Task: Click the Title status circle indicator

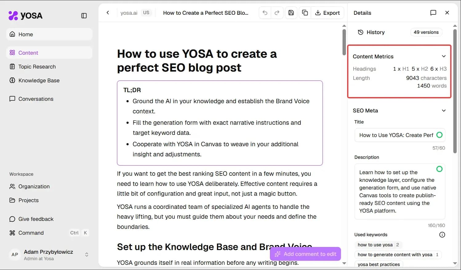Action: coord(439,135)
